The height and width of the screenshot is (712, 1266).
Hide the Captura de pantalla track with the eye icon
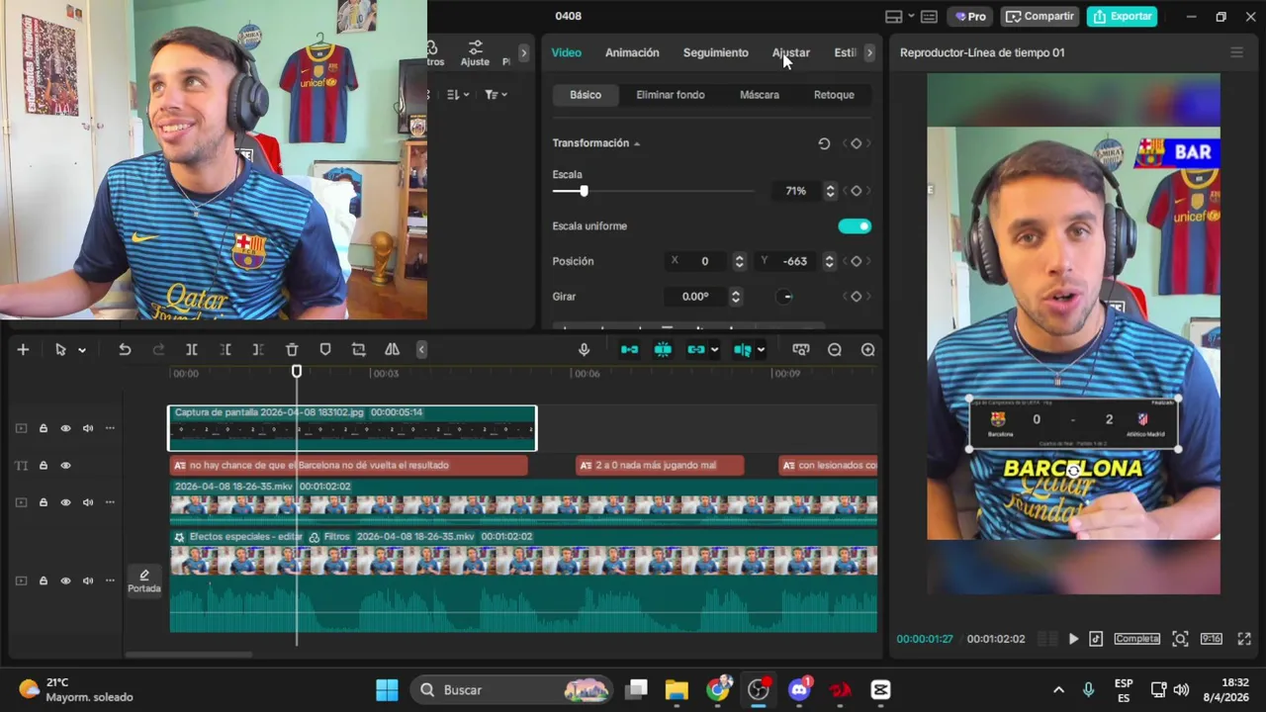65,428
